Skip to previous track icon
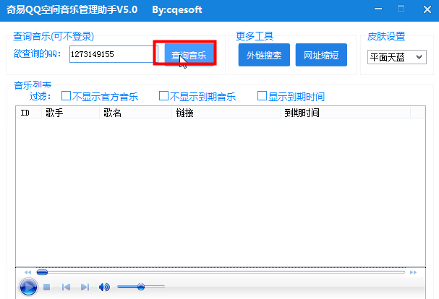The width and height of the screenshot is (439, 299). coord(66,287)
